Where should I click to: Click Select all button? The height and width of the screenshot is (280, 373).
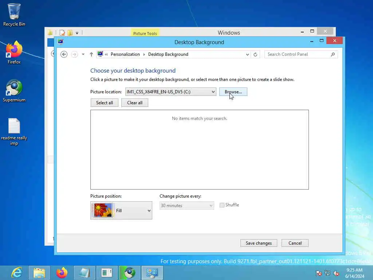(105, 102)
